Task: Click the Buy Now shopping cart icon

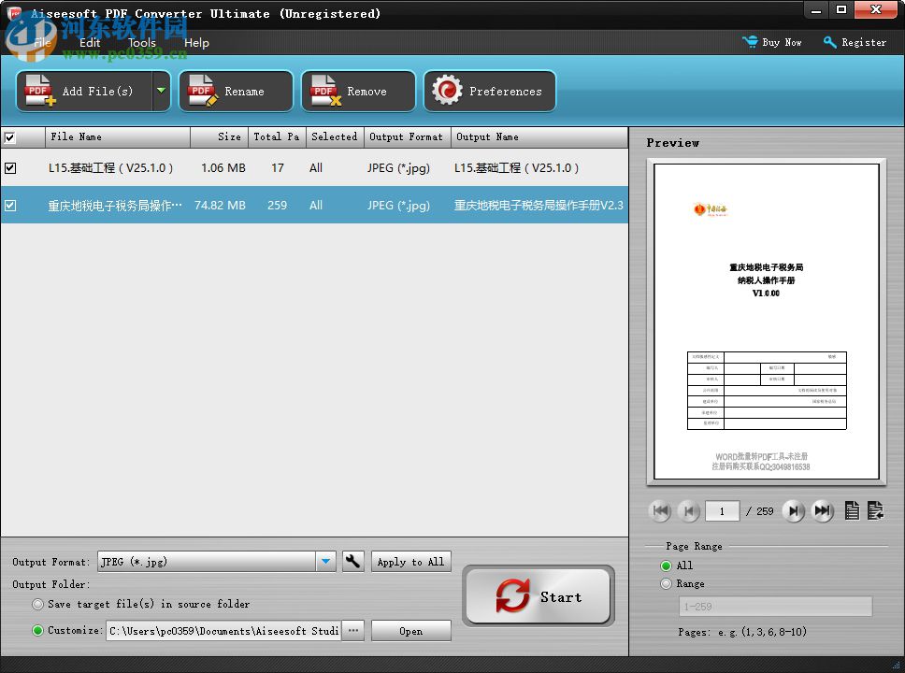Action: [750, 42]
